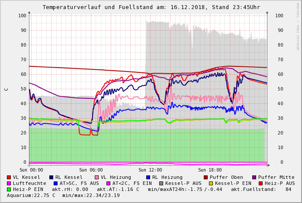Click the vertical RRDTOOL / TOBI OETIKER watermark
The height and width of the screenshot is (203, 302).
tap(298, 26)
